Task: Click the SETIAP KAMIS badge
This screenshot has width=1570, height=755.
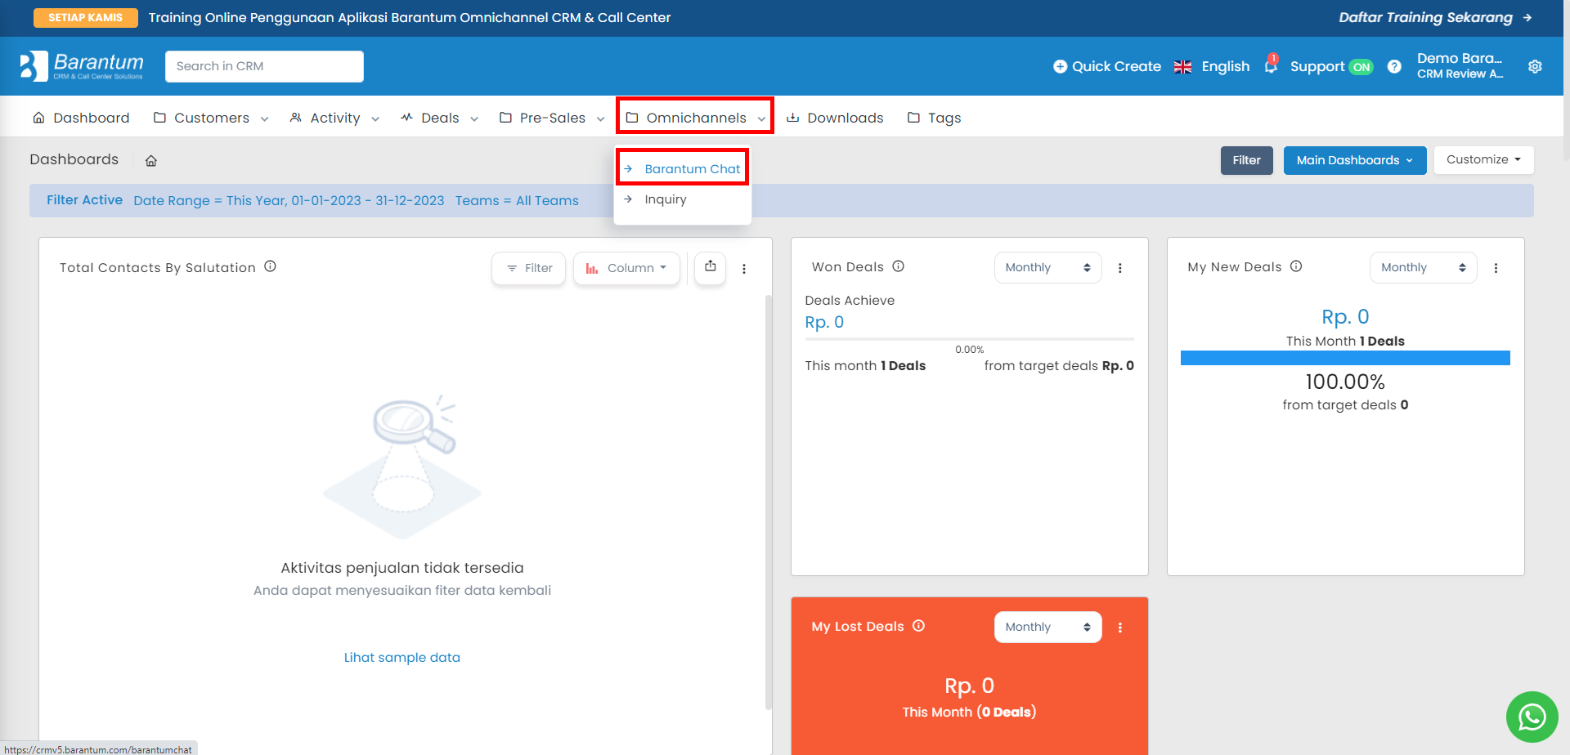Action: click(x=86, y=17)
